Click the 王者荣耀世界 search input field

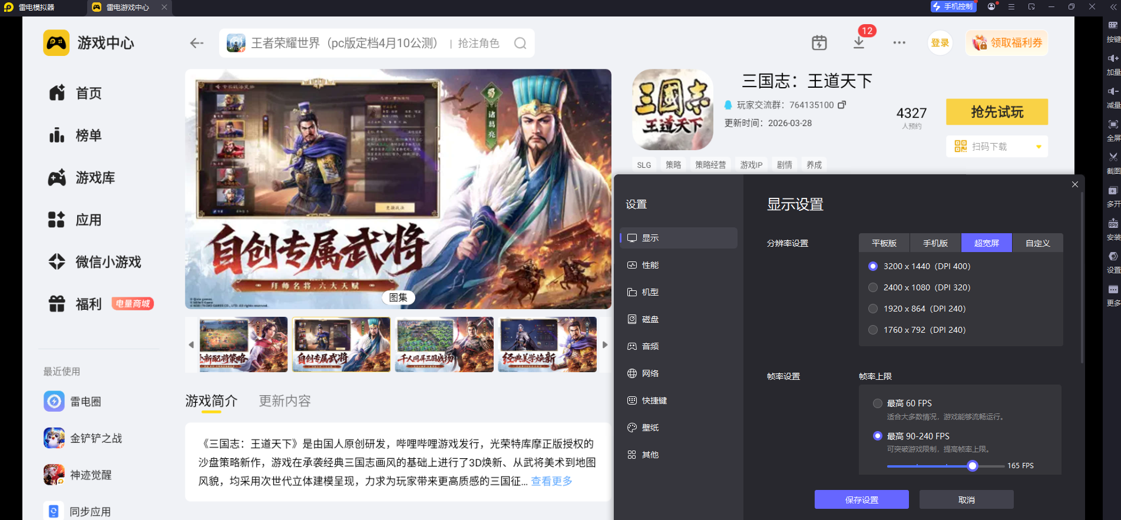377,43
